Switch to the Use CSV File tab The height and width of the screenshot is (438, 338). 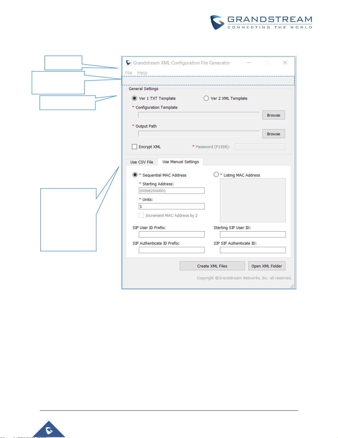[142, 162]
